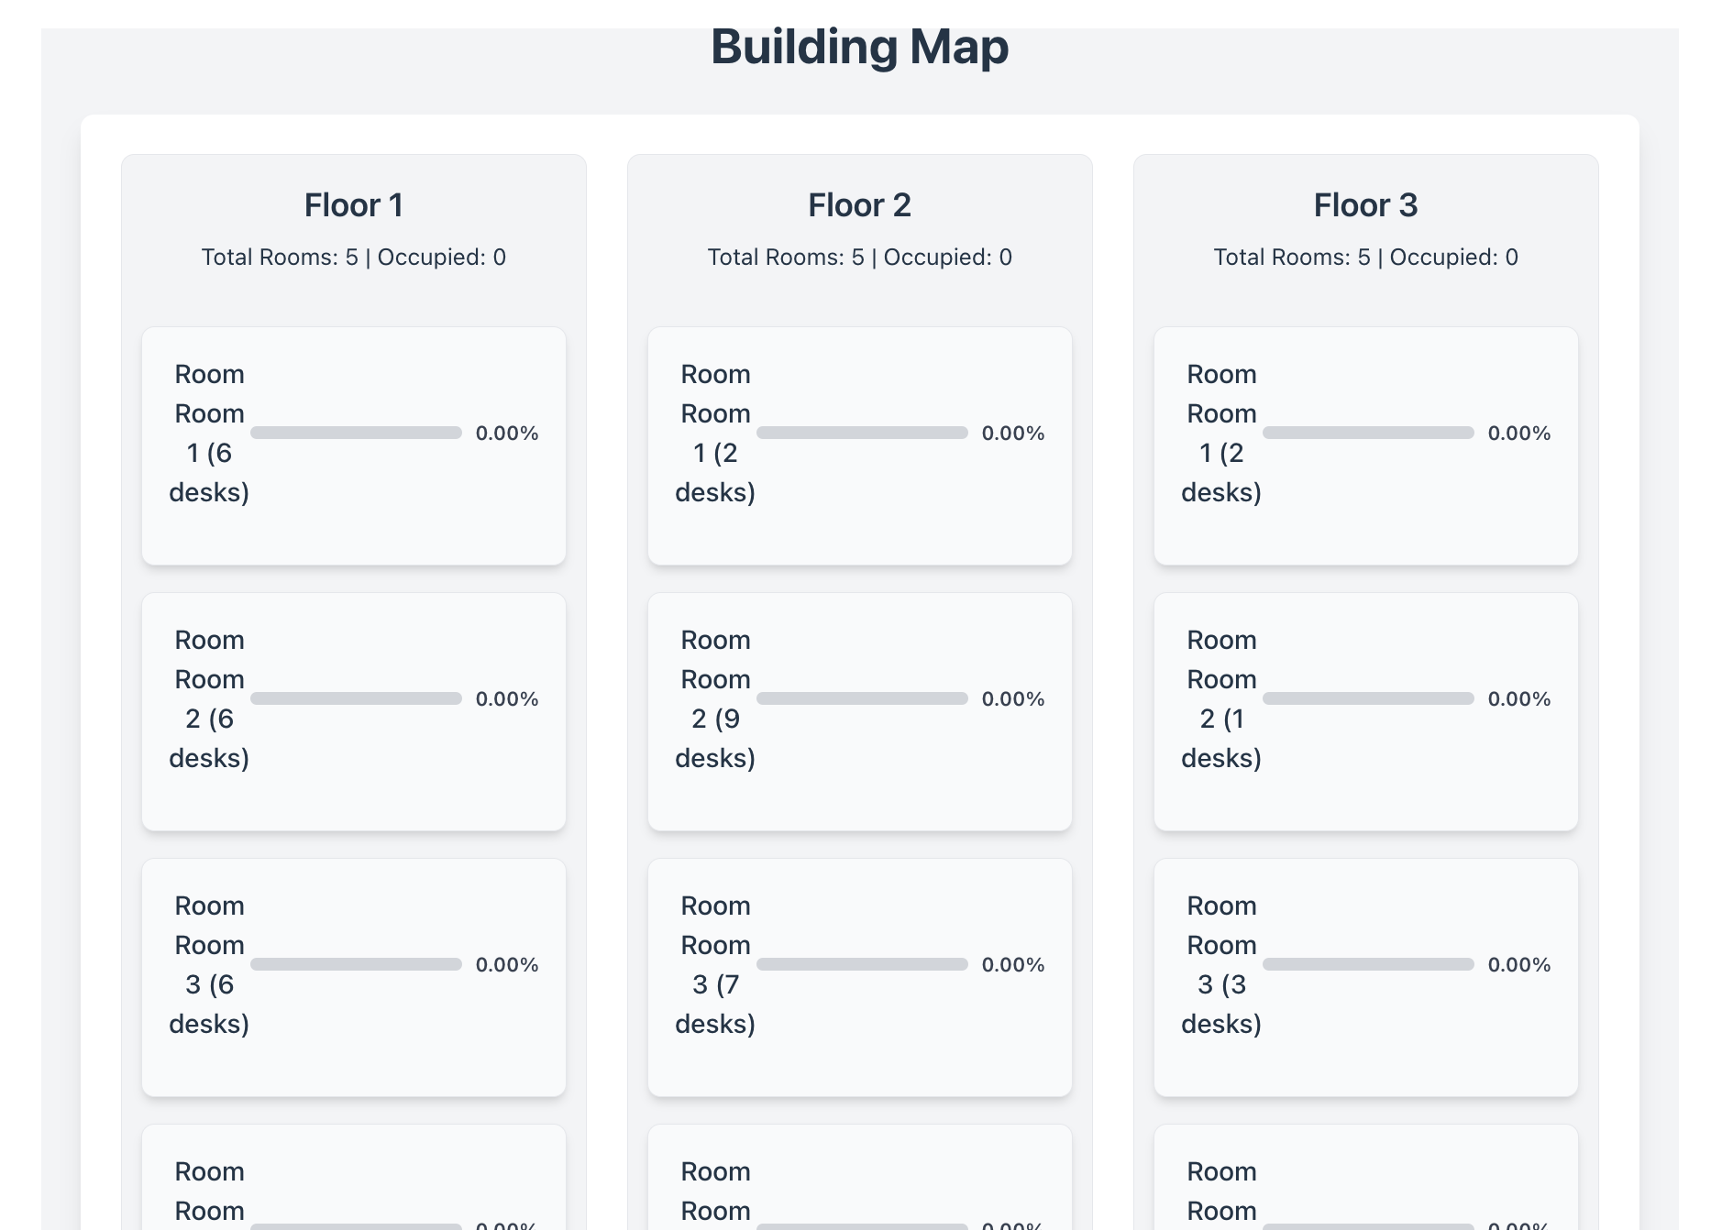Image resolution: width=1711 pixels, height=1230 pixels.
Task: Click the Floor 1 heading
Action: (354, 205)
